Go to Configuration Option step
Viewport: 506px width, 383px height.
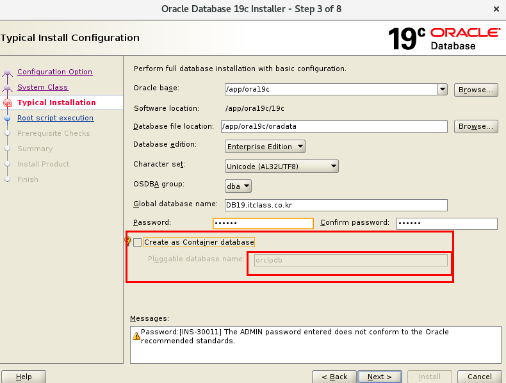pos(55,72)
